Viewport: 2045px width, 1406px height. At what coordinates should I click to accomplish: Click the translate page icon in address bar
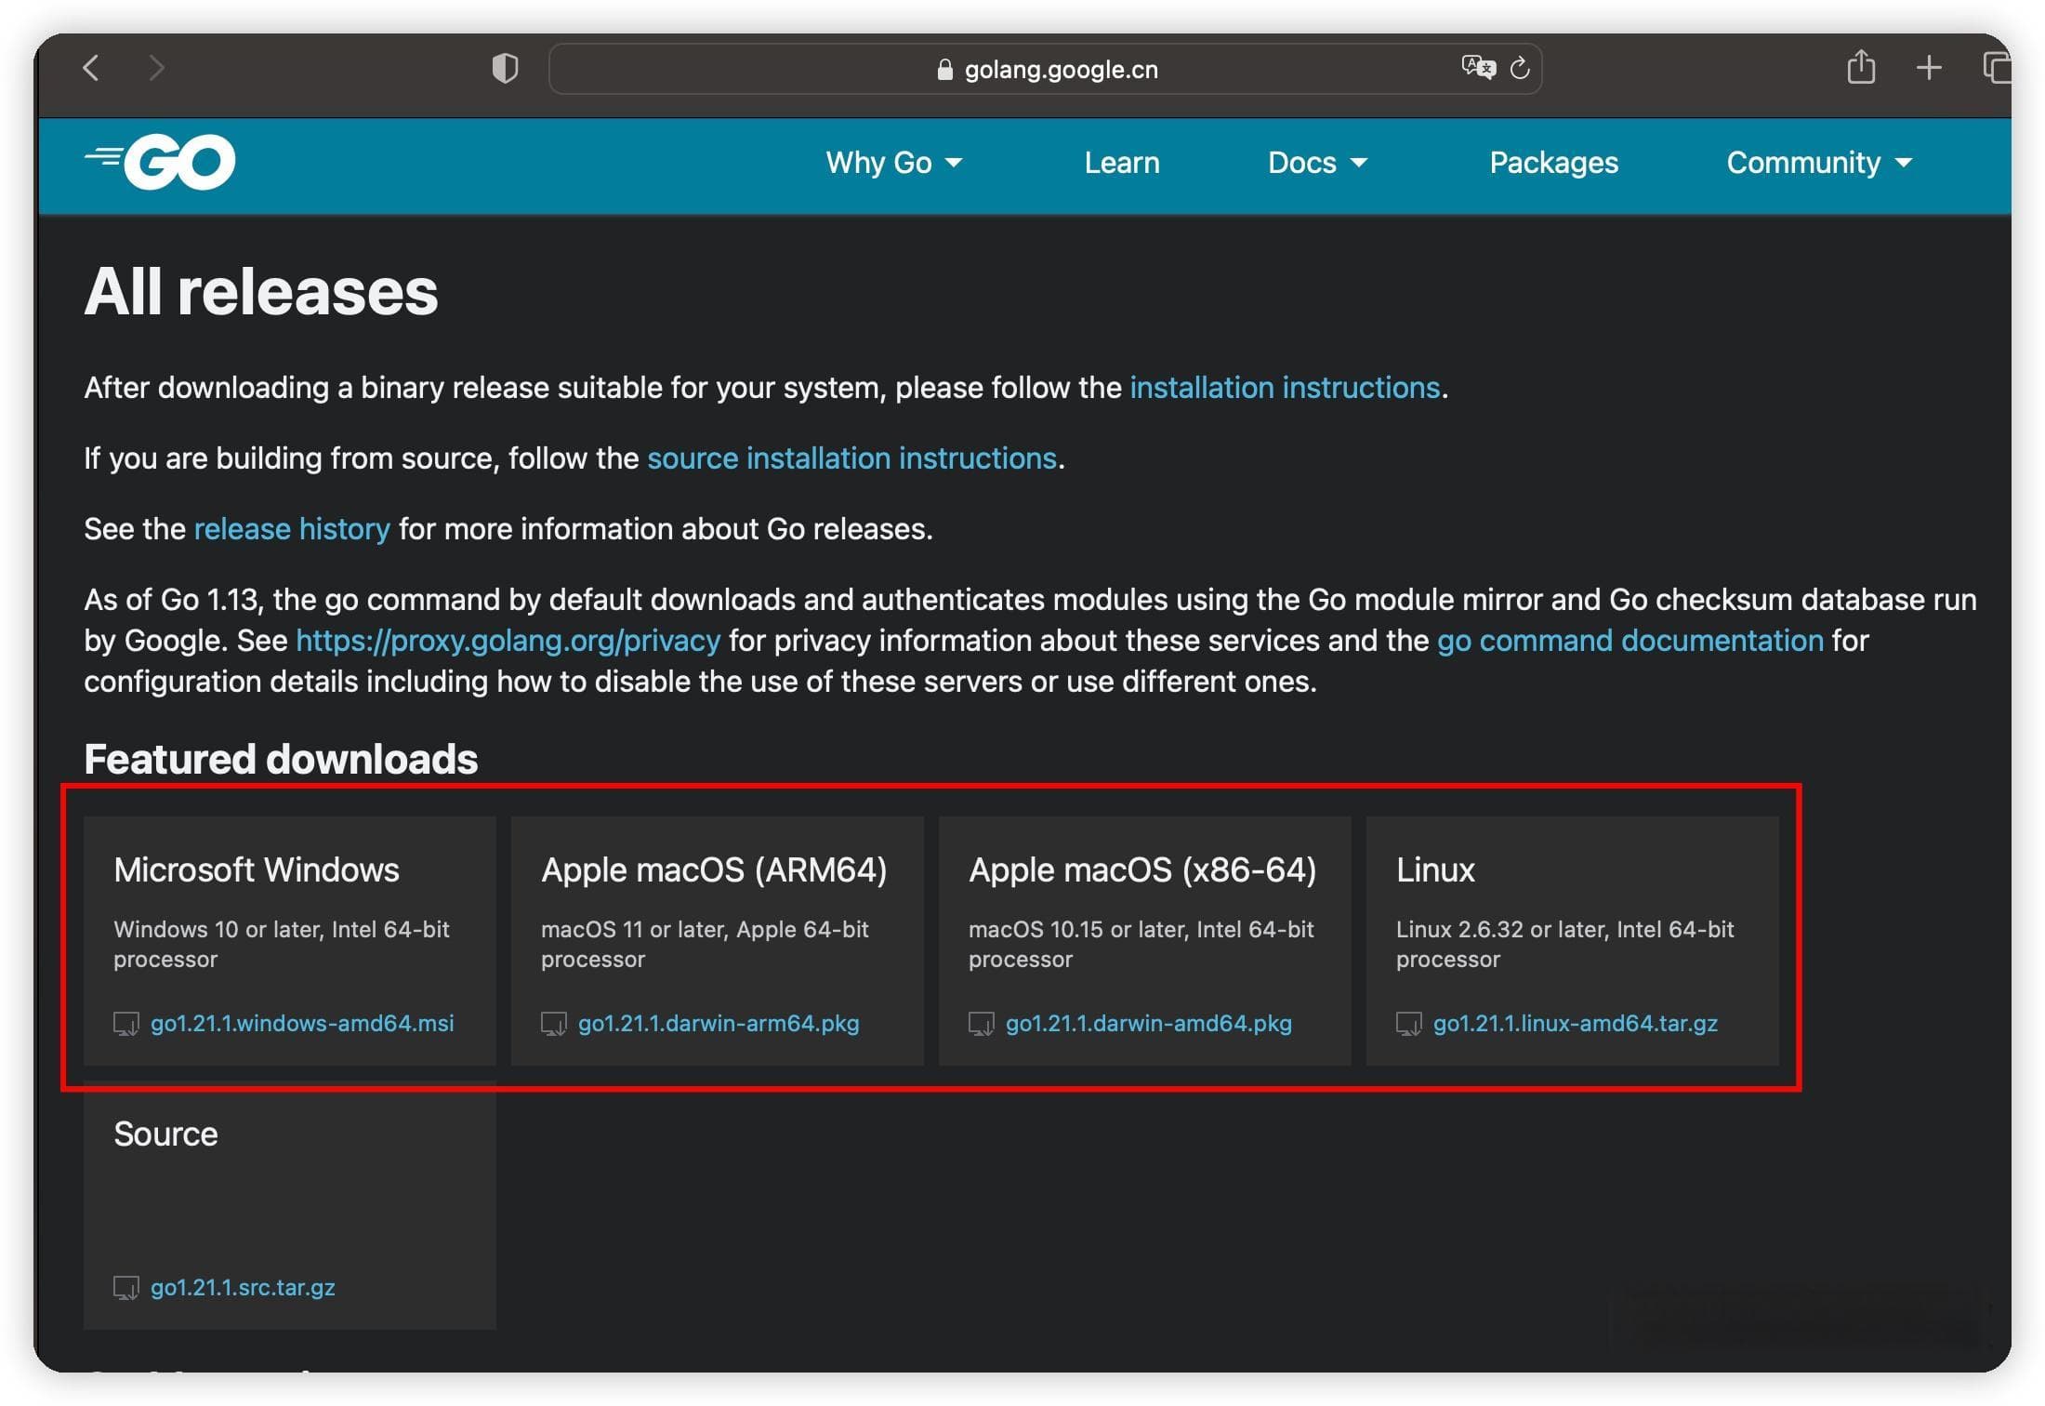pyautogui.click(x=1479, y=67)
